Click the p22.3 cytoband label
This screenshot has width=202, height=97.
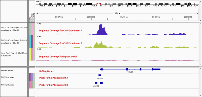(59, 6)
